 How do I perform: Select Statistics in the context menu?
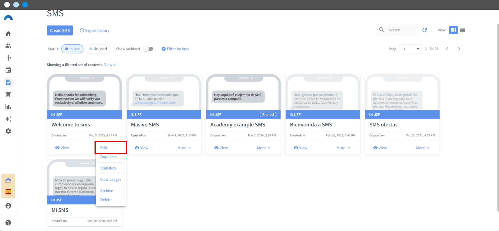pyautogui.click(x=108, y=168)
